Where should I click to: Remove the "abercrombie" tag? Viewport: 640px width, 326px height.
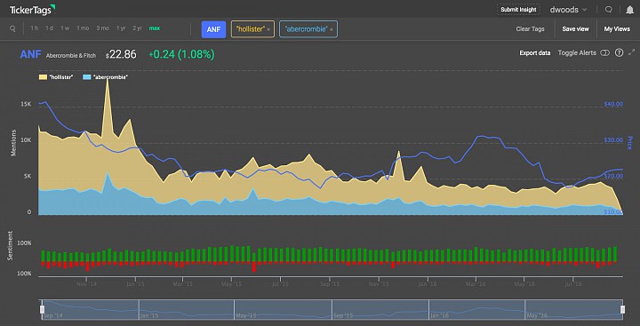coord(332,29)
